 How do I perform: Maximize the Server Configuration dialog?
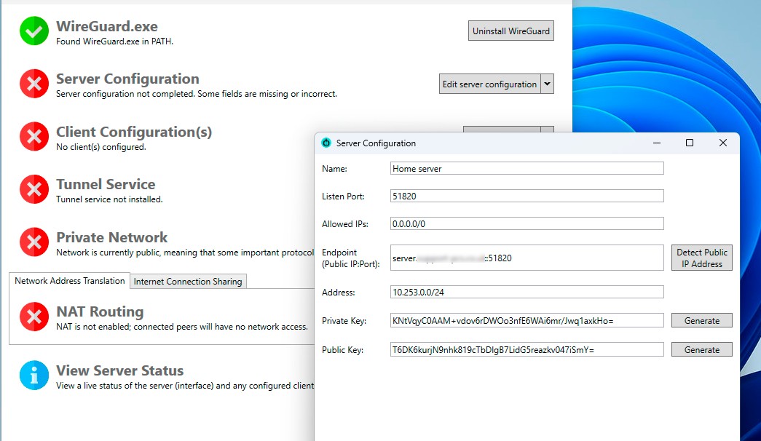pos(689,143)
